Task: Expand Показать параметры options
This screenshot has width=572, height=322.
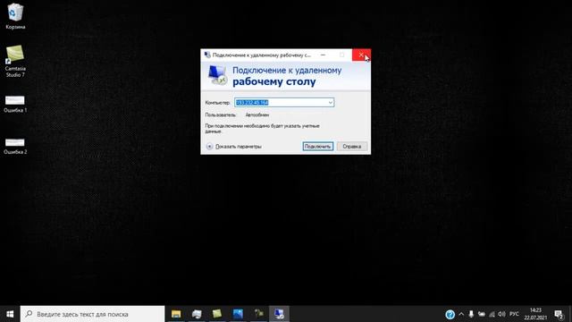Action: [x=234, y=147]
